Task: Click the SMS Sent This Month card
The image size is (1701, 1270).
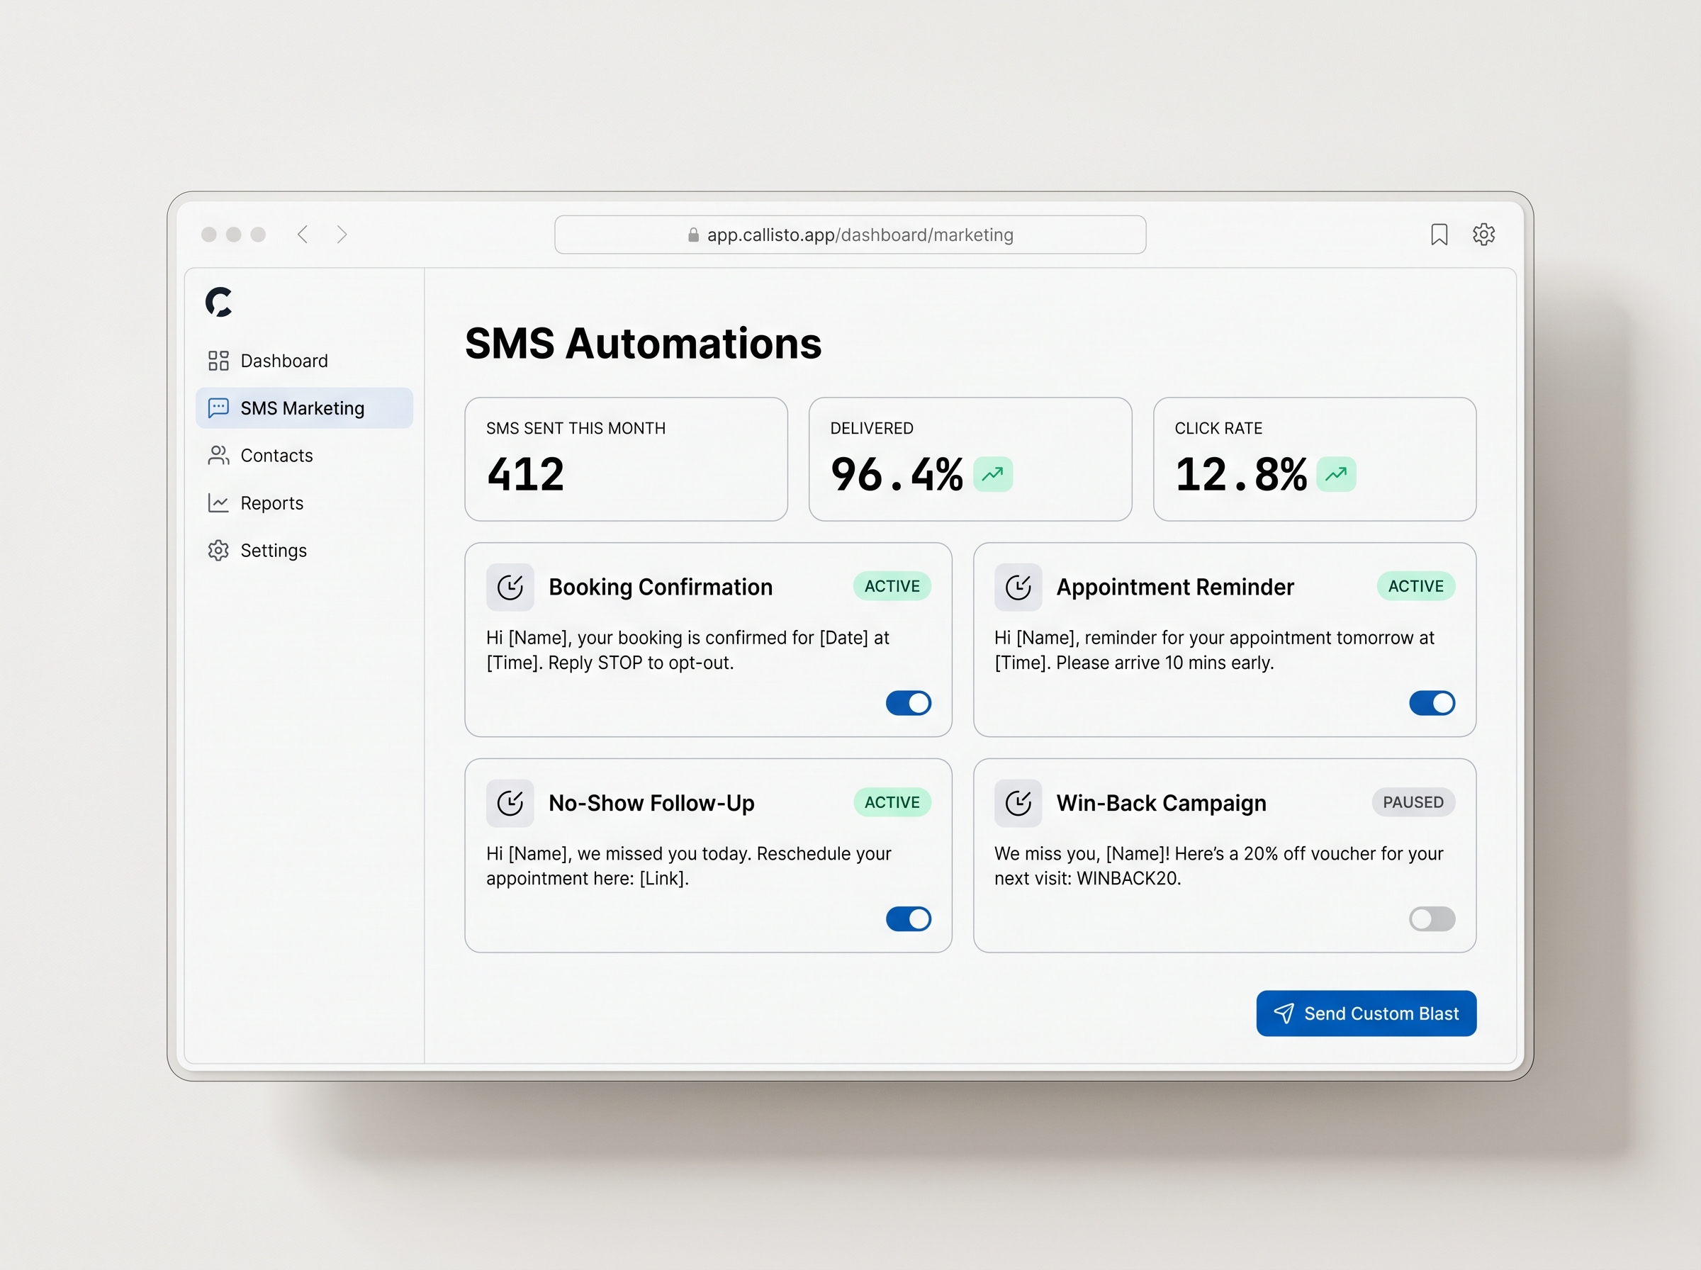Action: coord(627,459)
